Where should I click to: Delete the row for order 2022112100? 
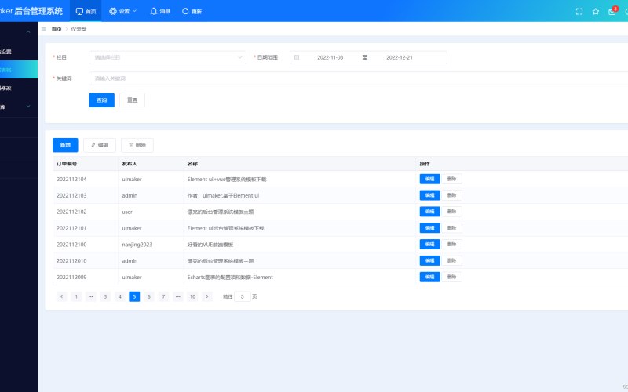(452, 245)
